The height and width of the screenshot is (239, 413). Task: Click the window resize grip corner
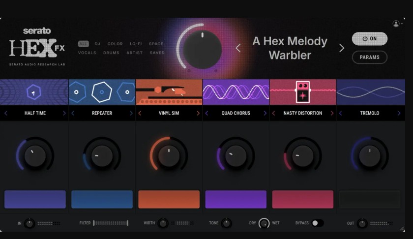point(403,229)
